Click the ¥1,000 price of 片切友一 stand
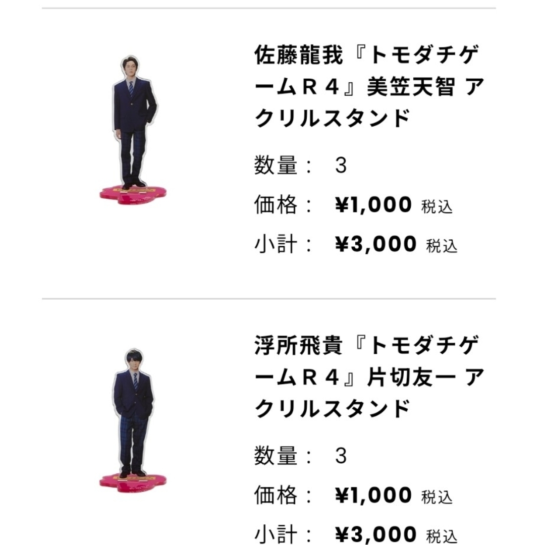Screen dimensions: 545x545 point(373,495)
